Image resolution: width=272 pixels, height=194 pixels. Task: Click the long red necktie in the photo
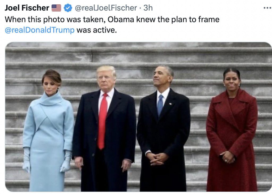(102, 121)
